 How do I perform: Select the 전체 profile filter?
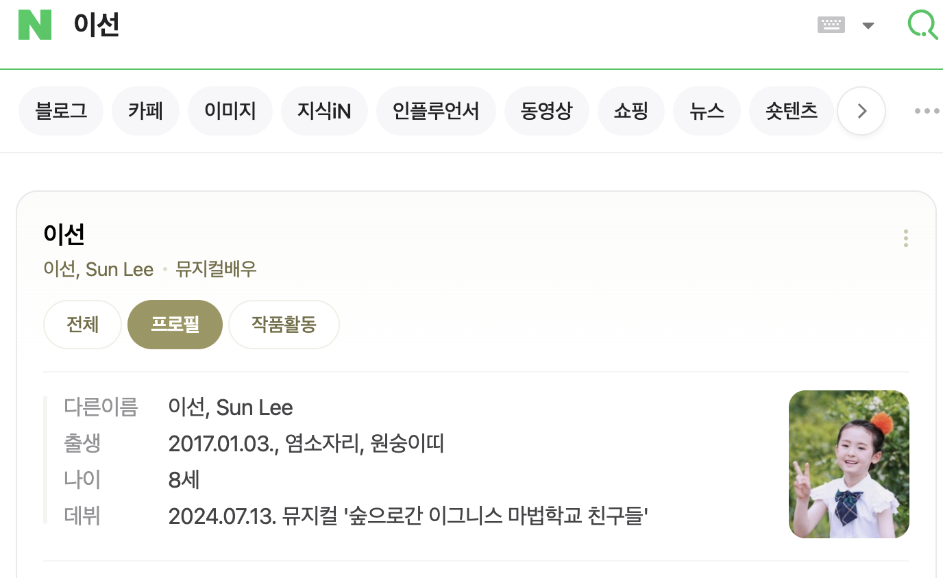click(82, 325)
